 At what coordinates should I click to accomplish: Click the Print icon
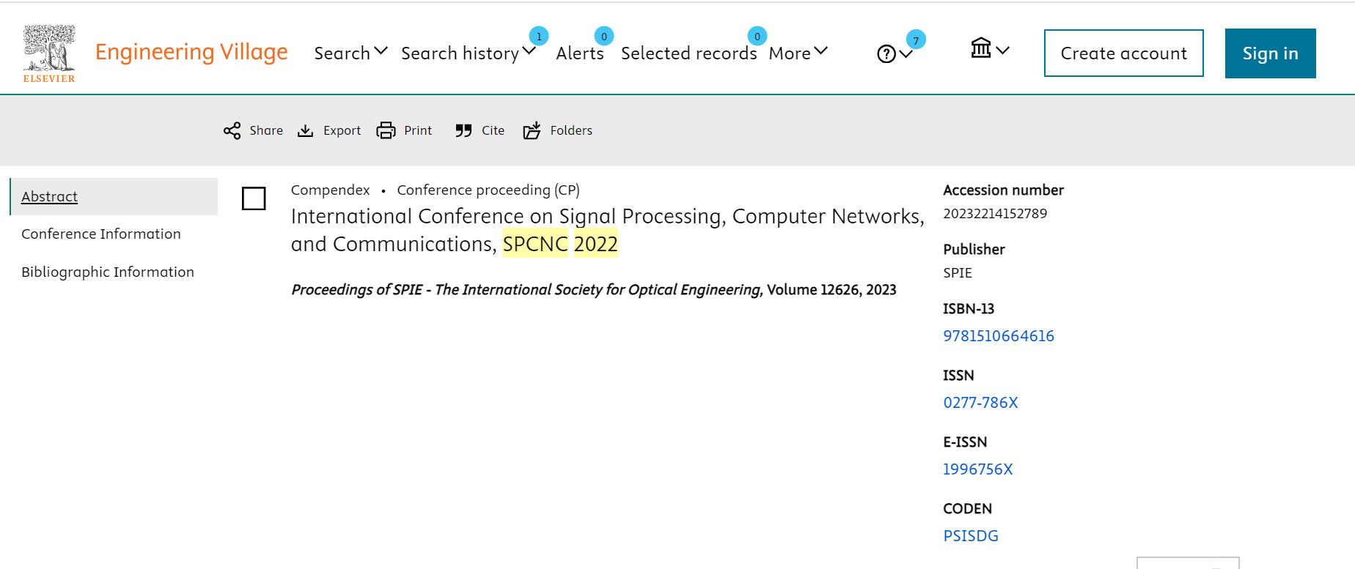tap(386, 130)
